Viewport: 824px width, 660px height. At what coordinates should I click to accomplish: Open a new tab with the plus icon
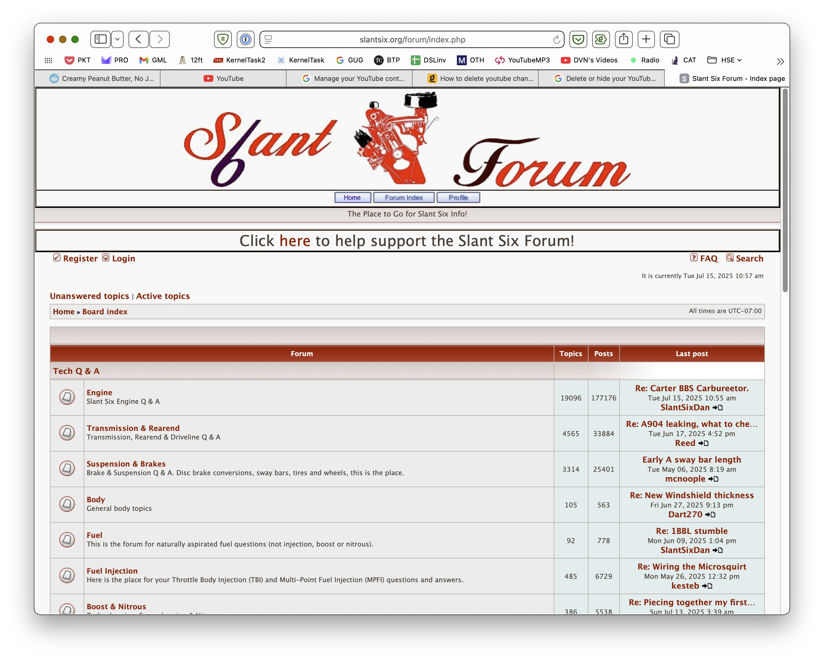tap(646, 39)
